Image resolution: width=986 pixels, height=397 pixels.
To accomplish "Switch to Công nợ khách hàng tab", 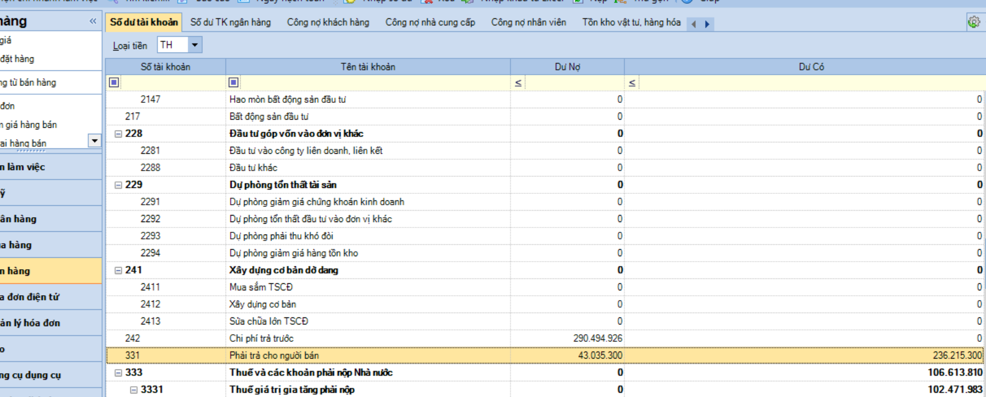I will coord(328,22).
